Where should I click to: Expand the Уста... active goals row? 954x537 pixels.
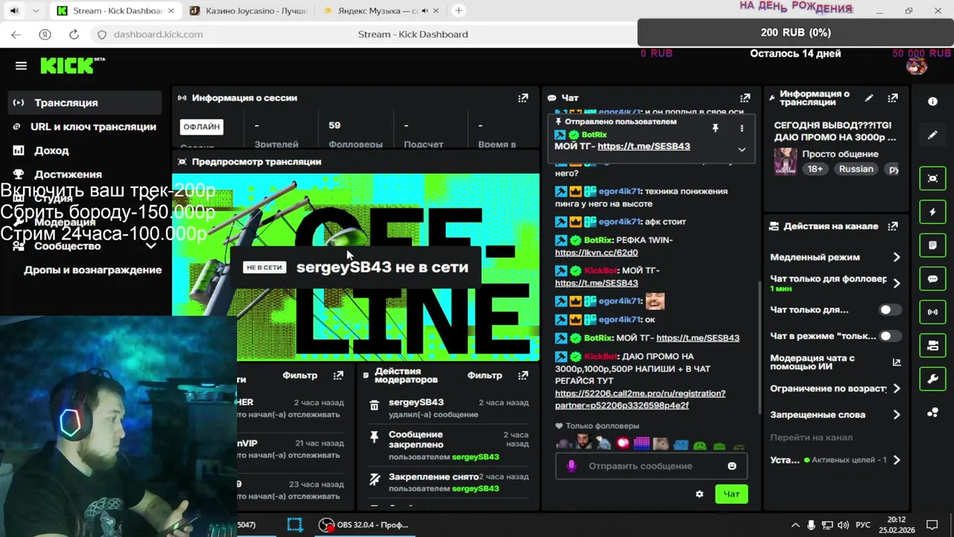[897, 460]
